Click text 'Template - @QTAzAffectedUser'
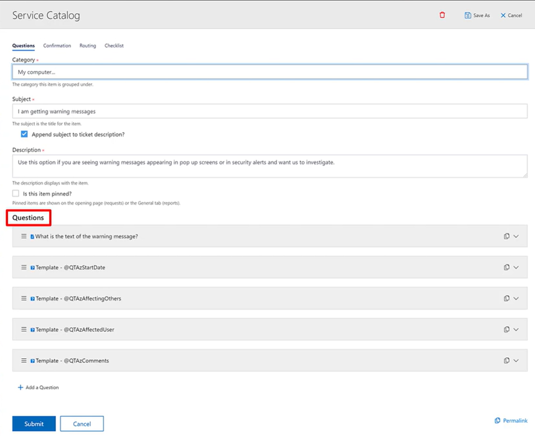535x436 pixels. pyautogui.click(x=75, y=329)
